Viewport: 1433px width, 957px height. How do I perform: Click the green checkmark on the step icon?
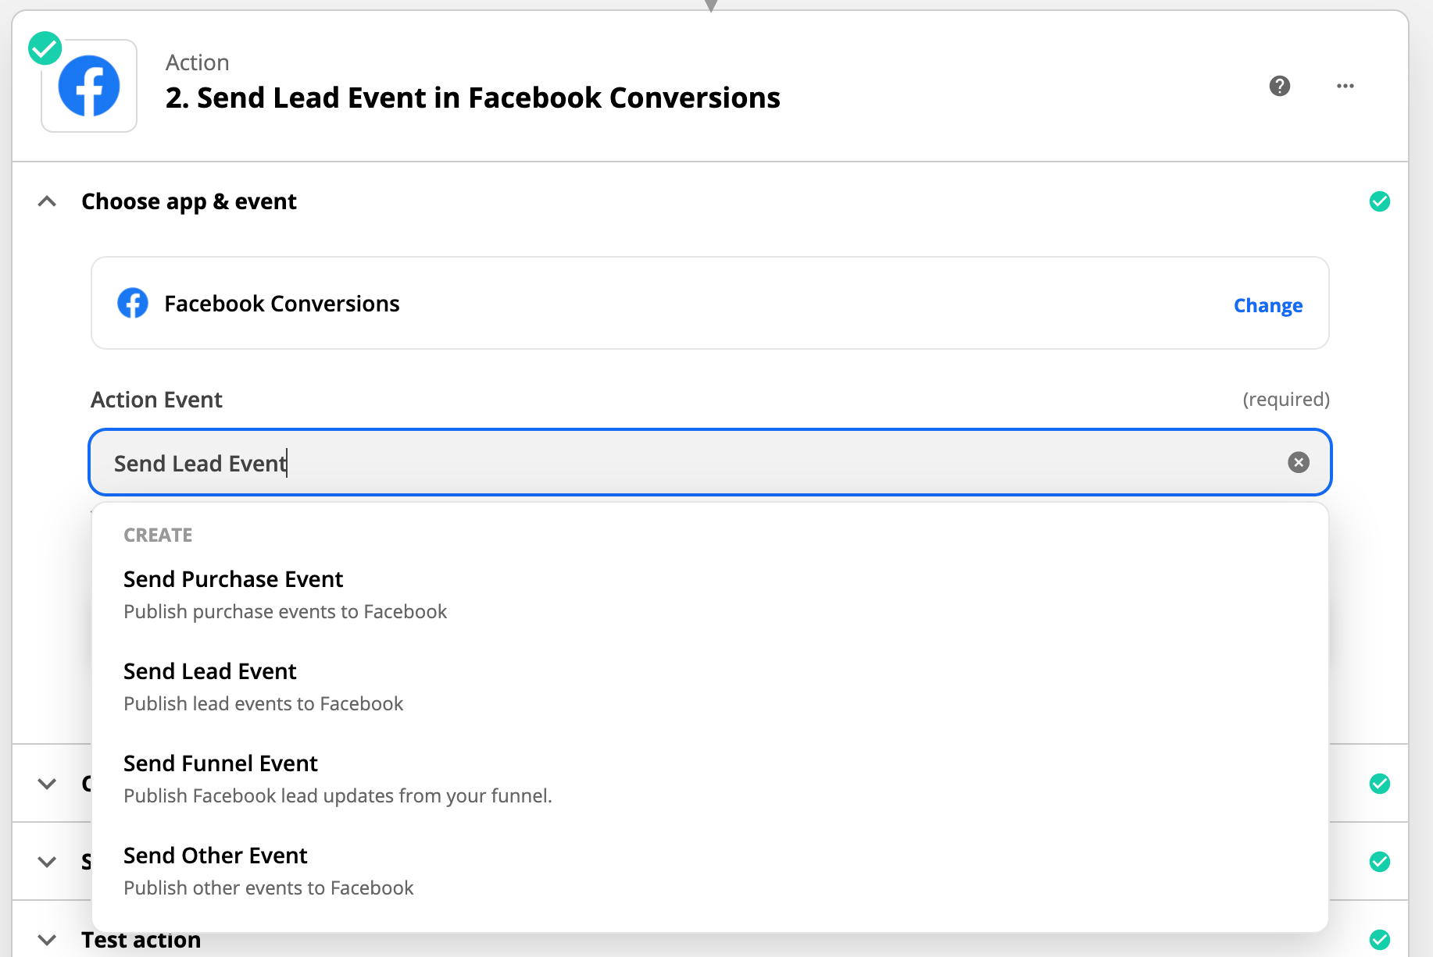[45, 48]
